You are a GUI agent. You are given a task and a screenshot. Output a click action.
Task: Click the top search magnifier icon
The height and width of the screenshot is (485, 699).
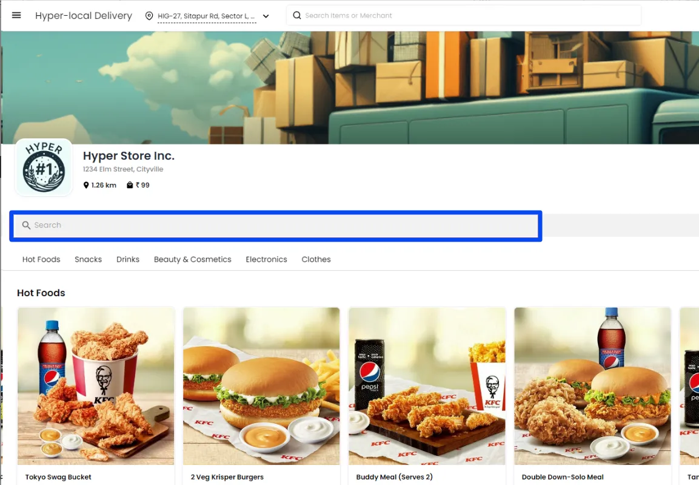[x=297, y=16]
